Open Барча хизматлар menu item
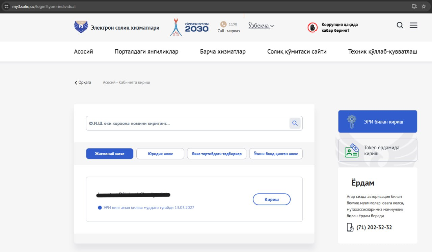432x252 pixels. (223, 52)
